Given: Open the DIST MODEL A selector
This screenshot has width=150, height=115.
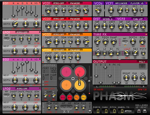Looking at the screenshot, I should (x=107, y=19).
